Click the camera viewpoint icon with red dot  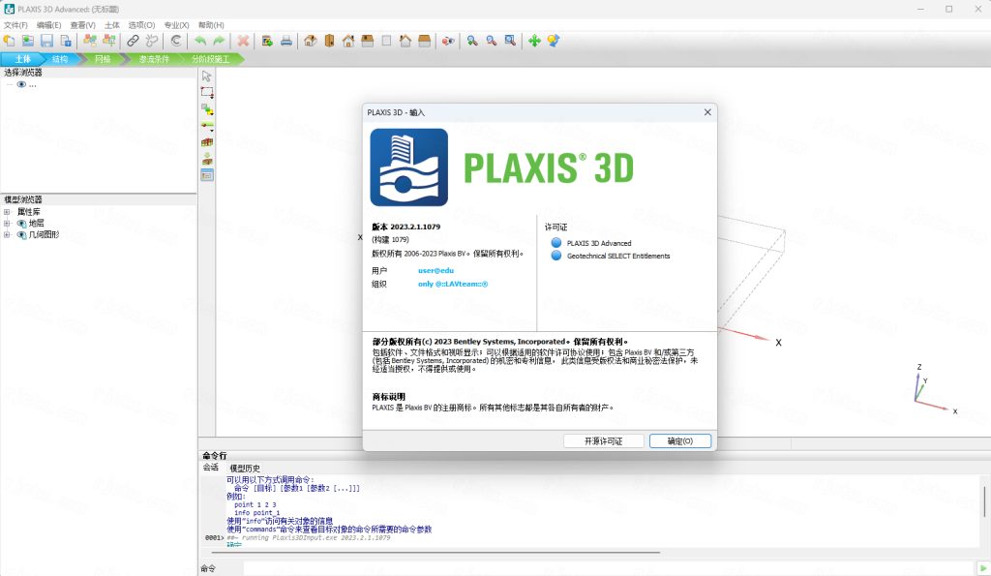tap(448, 41)
